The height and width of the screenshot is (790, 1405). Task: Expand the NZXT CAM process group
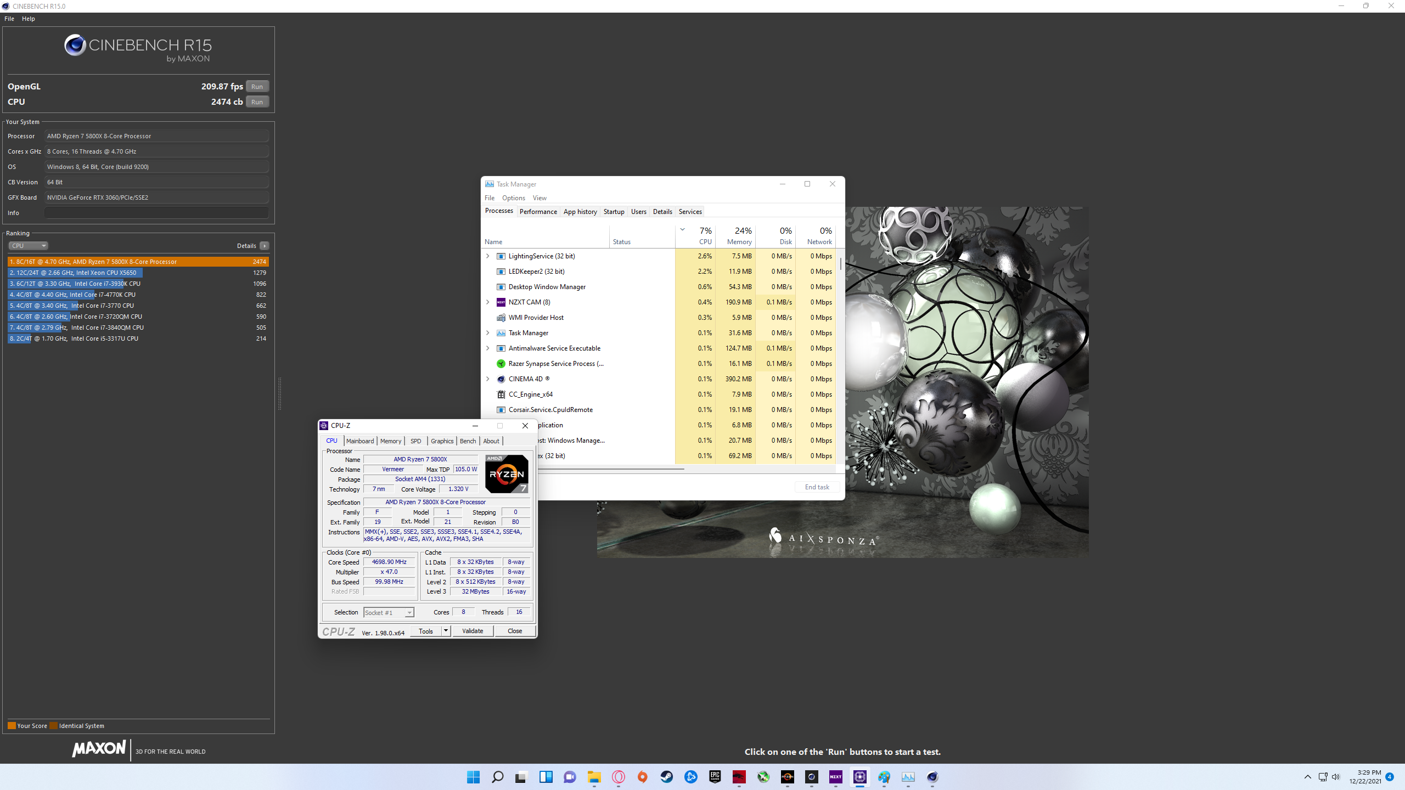click(487, 302)
